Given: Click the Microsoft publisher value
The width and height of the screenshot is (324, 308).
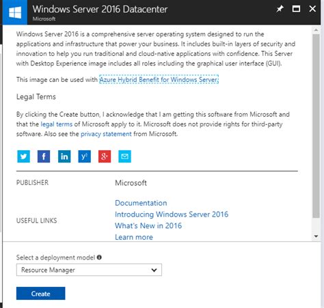Looking at the screenshot, I should tap(131, 183).
